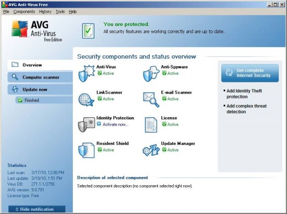Click the arrows icon beside Update now
Screen dimensions: 287x214
point(15,89)
